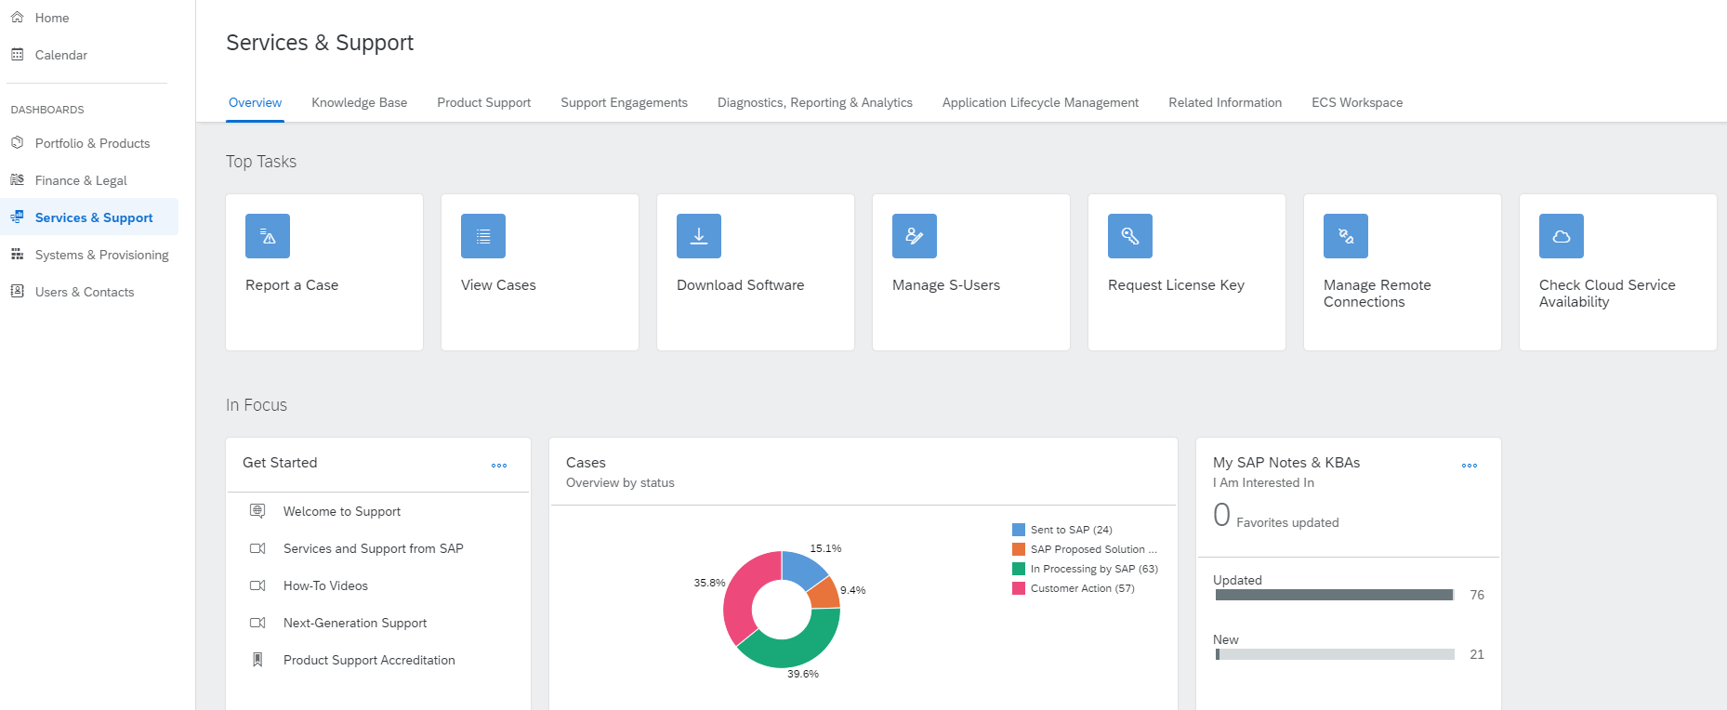
Task: Go to Home in the sidebar
Action: 52,18
